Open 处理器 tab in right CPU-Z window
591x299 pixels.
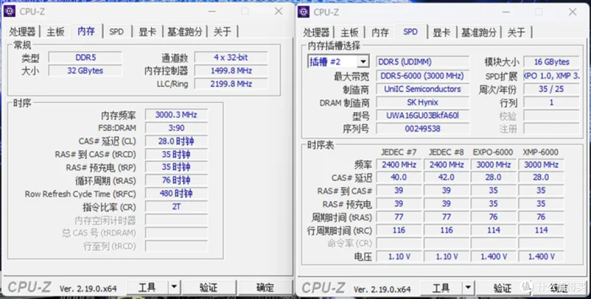[x=317, y=32]
